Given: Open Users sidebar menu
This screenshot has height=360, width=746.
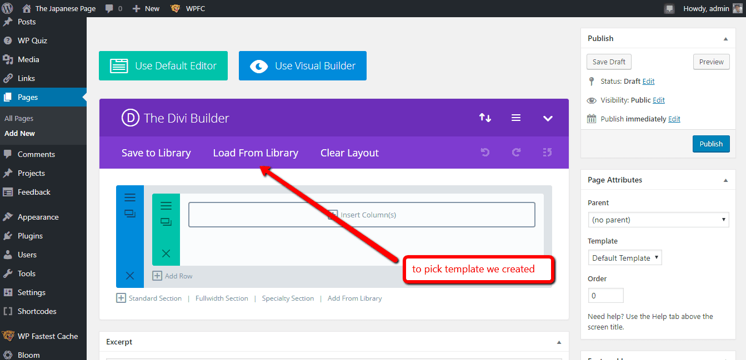Looking at the screenshot, I should (27, 255).
